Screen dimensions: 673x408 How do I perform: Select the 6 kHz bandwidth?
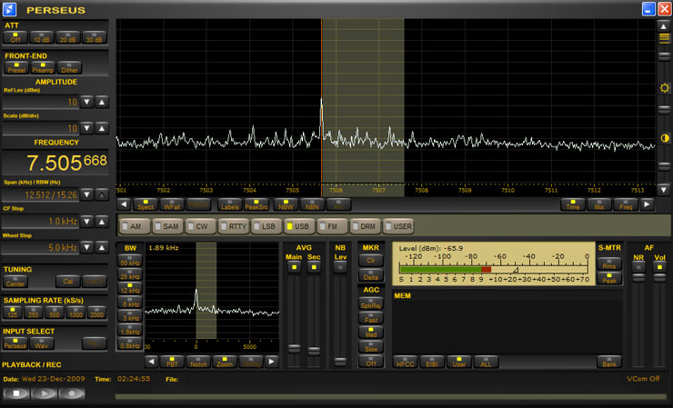(x=130, y=302)
